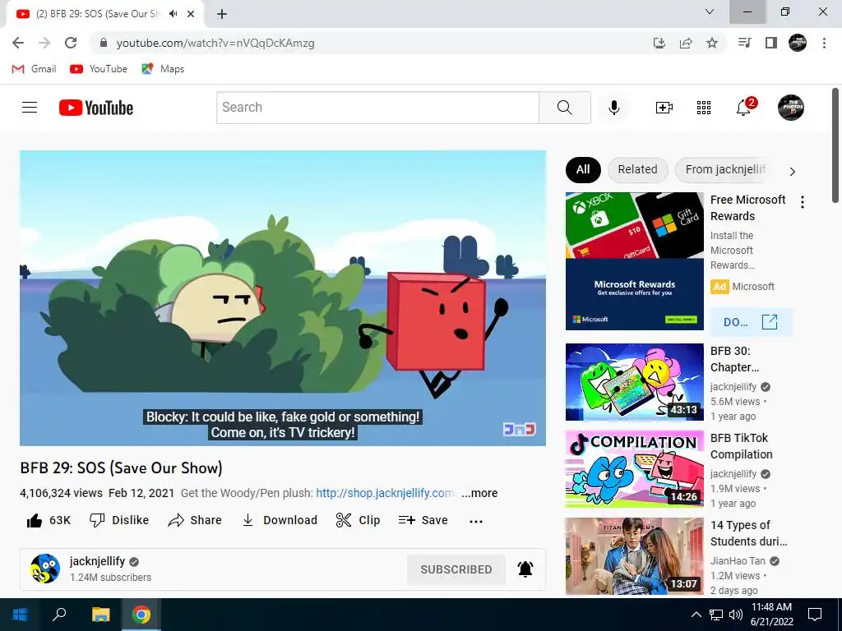
Task: Download the video
Action: [x=280, y=520]
